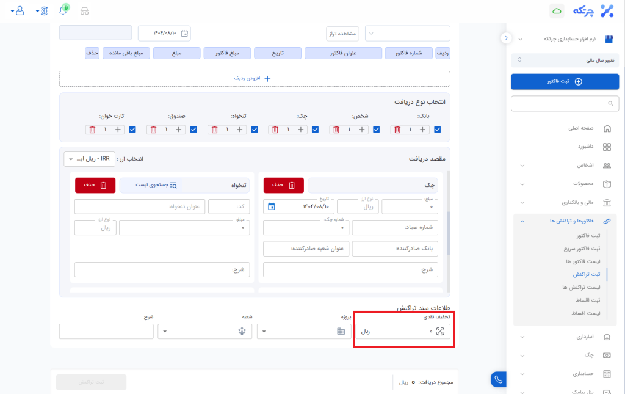Click the blue ثبت فاکتور button
The height and width of the screenshot is (394, 625).
pyautogui.click(x=565, y=81)
